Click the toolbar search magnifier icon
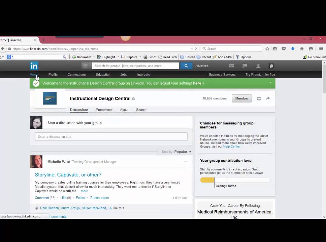The width and height of the screenshot is (326, 242). coord(64,57)
